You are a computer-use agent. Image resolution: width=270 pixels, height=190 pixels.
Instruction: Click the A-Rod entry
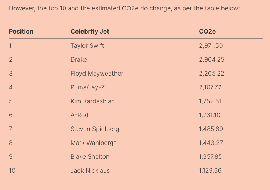[79, 115]
